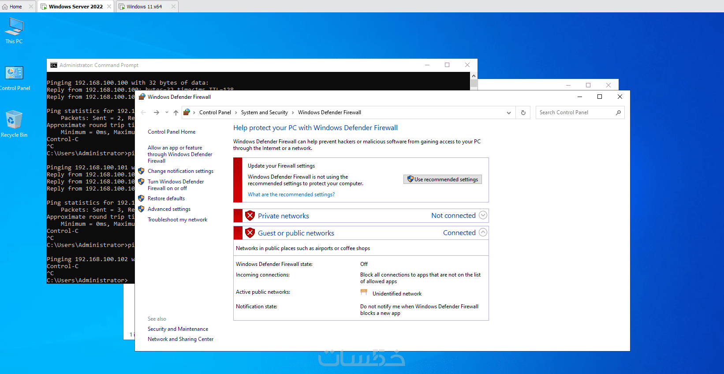Select the System and Security breadcrumb
Image resolution: width=724 pixels, height=374 pixels.
265,112
